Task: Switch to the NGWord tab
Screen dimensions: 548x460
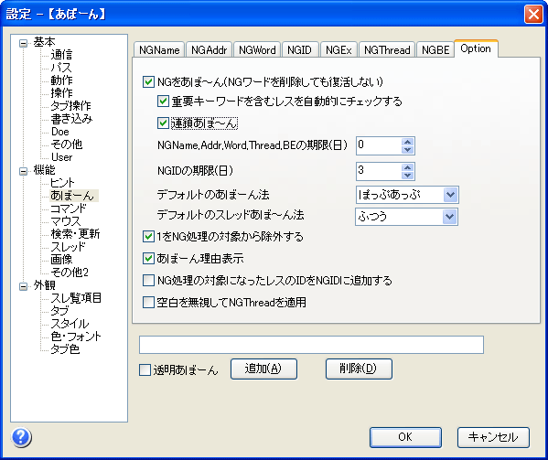Action: (x=257, y=50)
